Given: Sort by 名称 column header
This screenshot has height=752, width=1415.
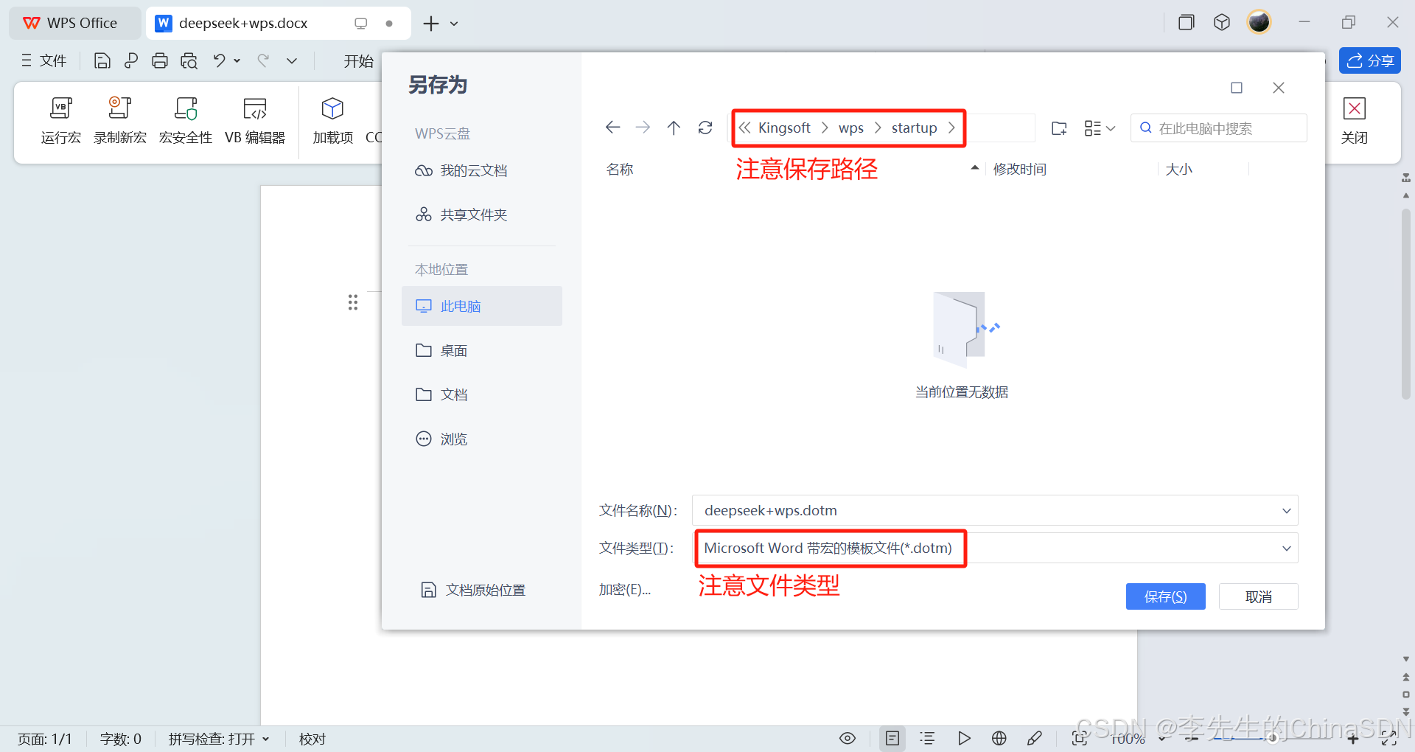Looking at the screenshot, I should [620, 170].
